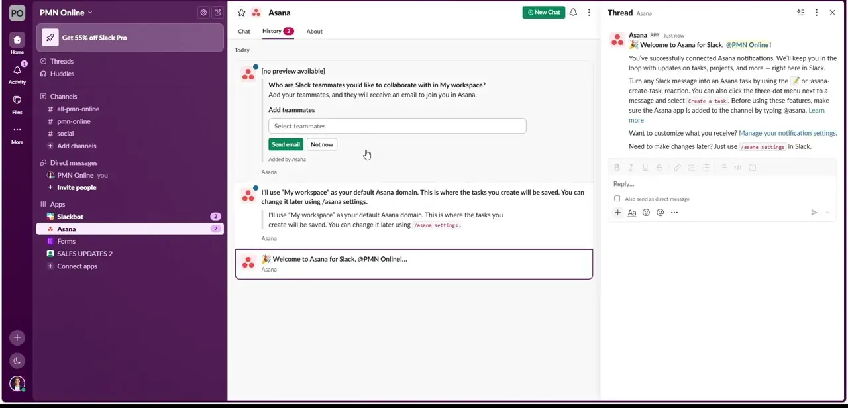Click Invite people

pos(130,187)
